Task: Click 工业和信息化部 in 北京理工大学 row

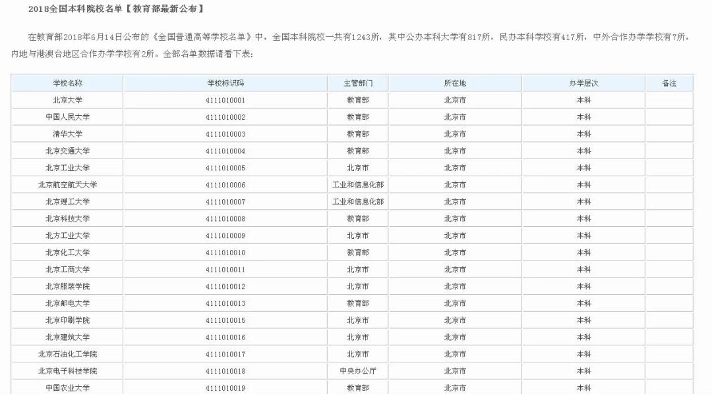Action: tap(358, 201)
